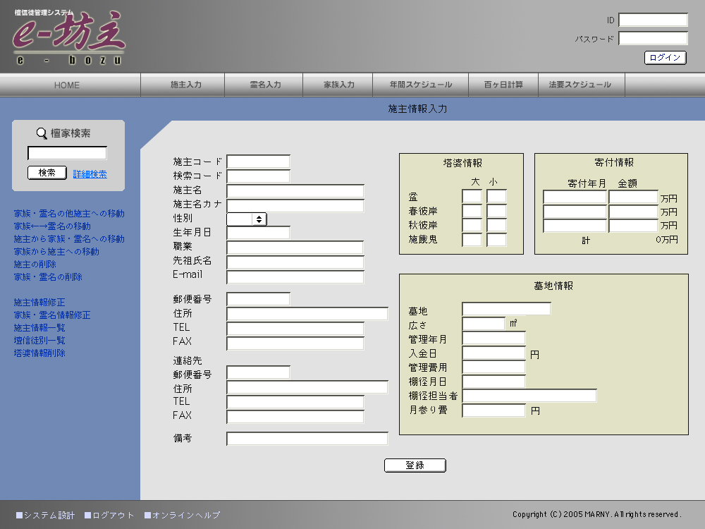Screen dimensions: 705x529
Task: Focus the 備考 input field
Action: pos(307,439)
